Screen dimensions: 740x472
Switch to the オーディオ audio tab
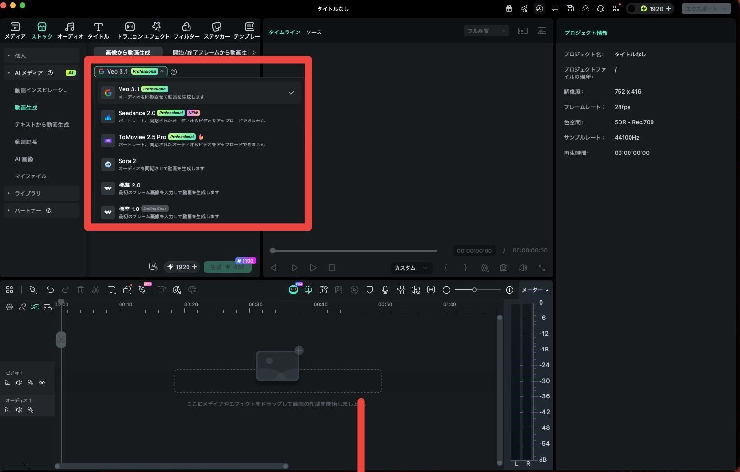point(70,31)
